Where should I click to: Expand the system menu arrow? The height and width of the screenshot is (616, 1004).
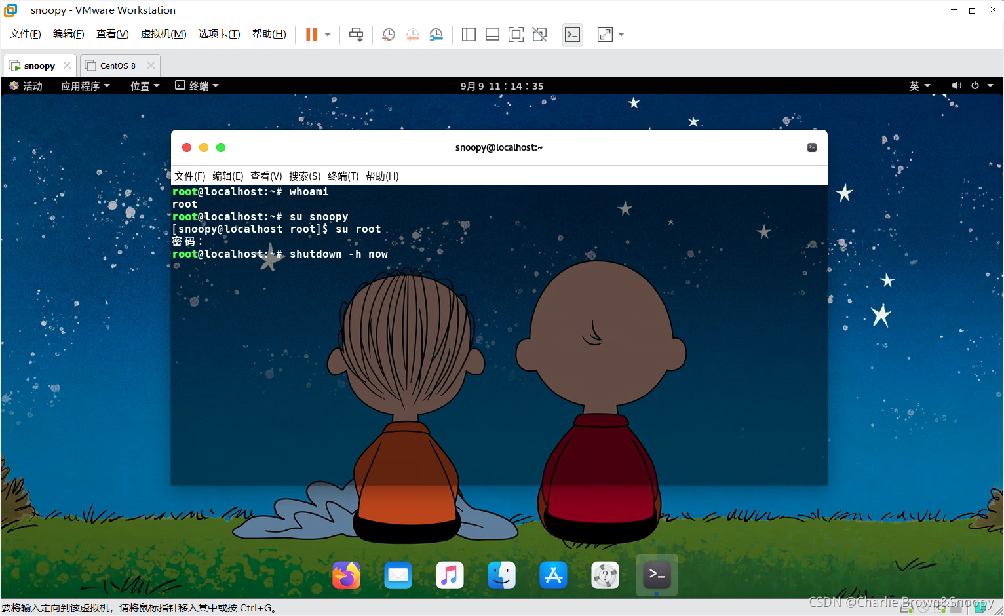(x=990, y=86)
